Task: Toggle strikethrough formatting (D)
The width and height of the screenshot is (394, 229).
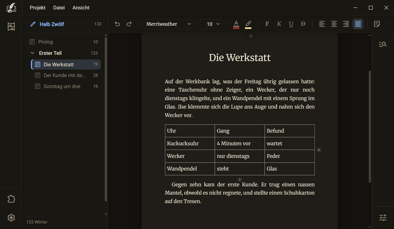Action: click(x=303, y=24)
